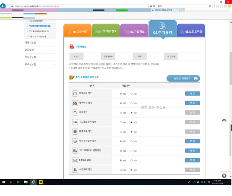This screenshot has height=196, width=232.
Task: Switch to the 01.개인인증 step tab
Action: 78,32
